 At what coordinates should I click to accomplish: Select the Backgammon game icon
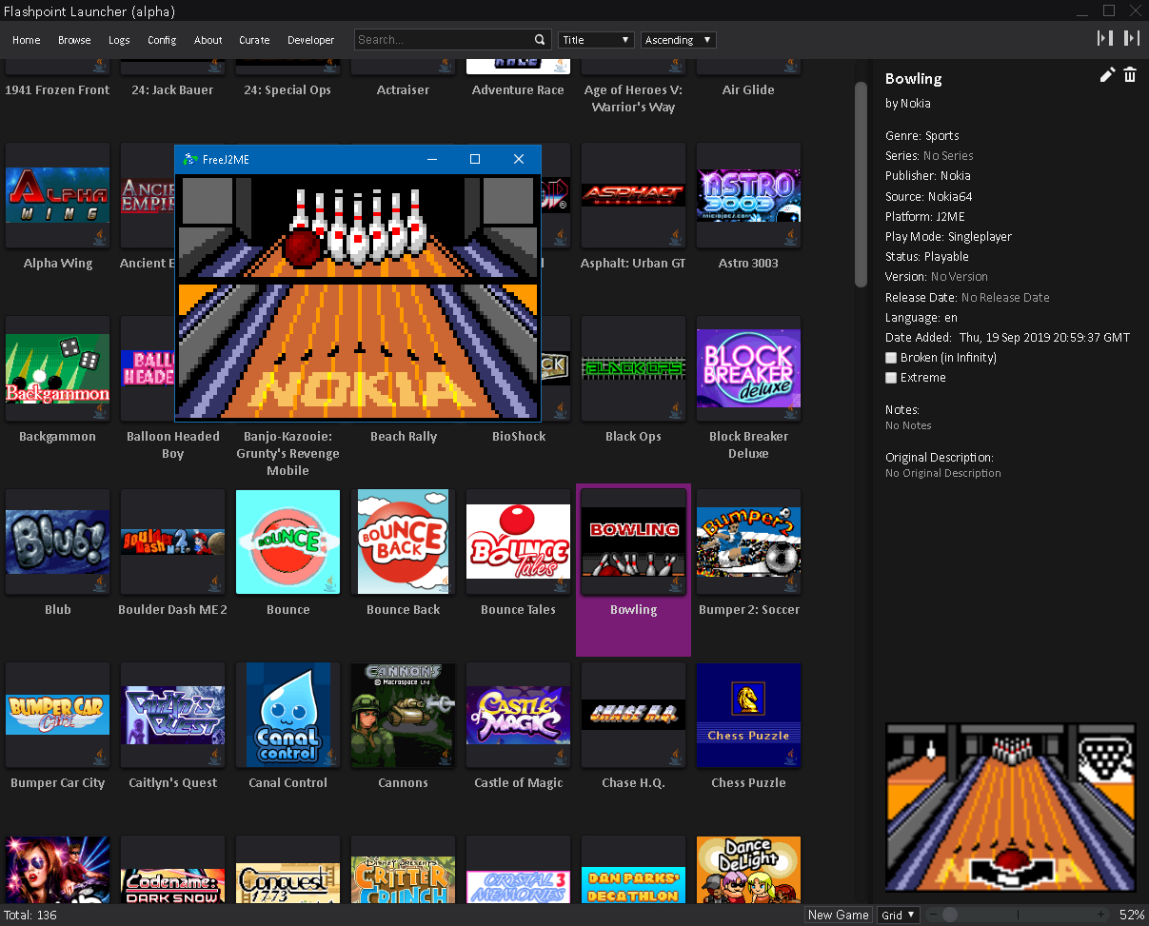pyautogui.click(x=58, y=368)
